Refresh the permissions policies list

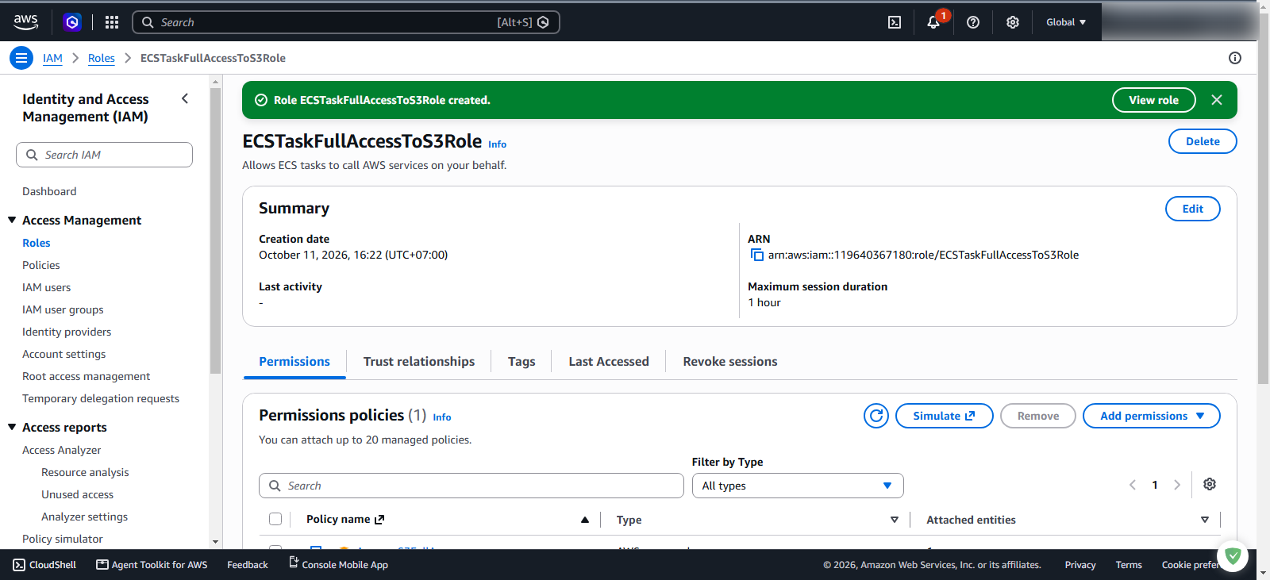point(876,416)
